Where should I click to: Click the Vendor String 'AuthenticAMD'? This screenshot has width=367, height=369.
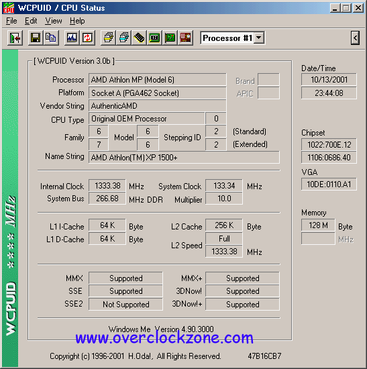coord(157,105)
